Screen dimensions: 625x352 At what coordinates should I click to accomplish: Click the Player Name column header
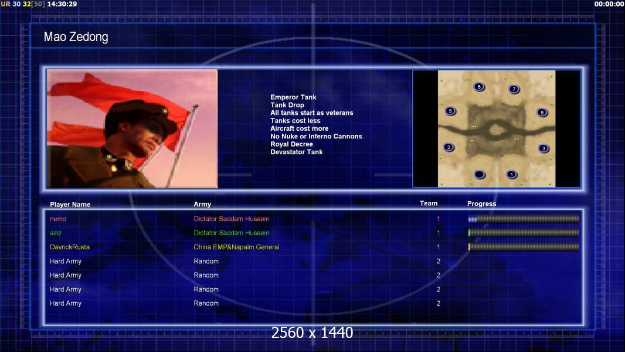click(x=70, y=204)
